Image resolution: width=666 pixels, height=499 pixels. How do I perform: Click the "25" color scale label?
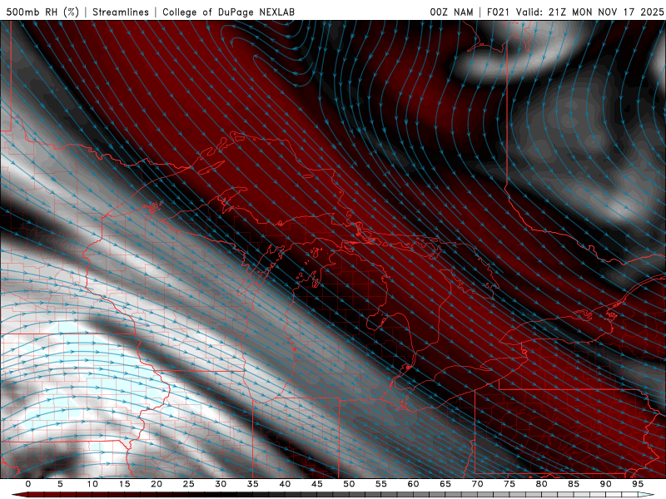(x=189, y=484)
